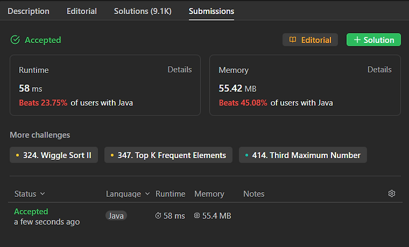Screen dimensions: 409x247
Task: Open the submissions table settings gear
Action: pos(392,193)
